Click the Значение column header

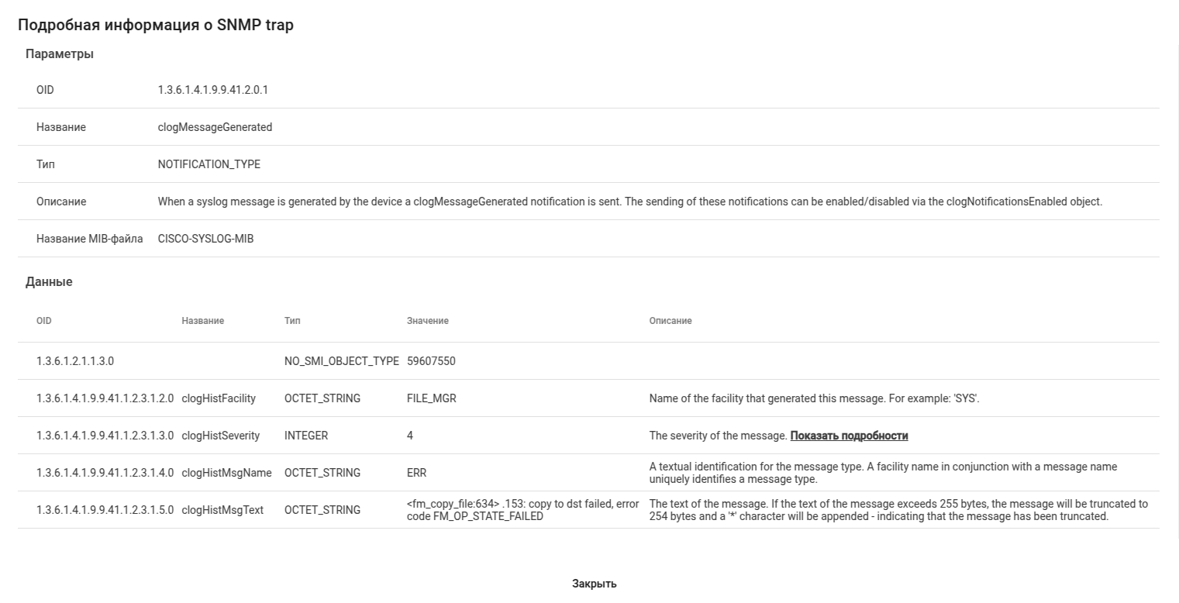coord(427,321)
